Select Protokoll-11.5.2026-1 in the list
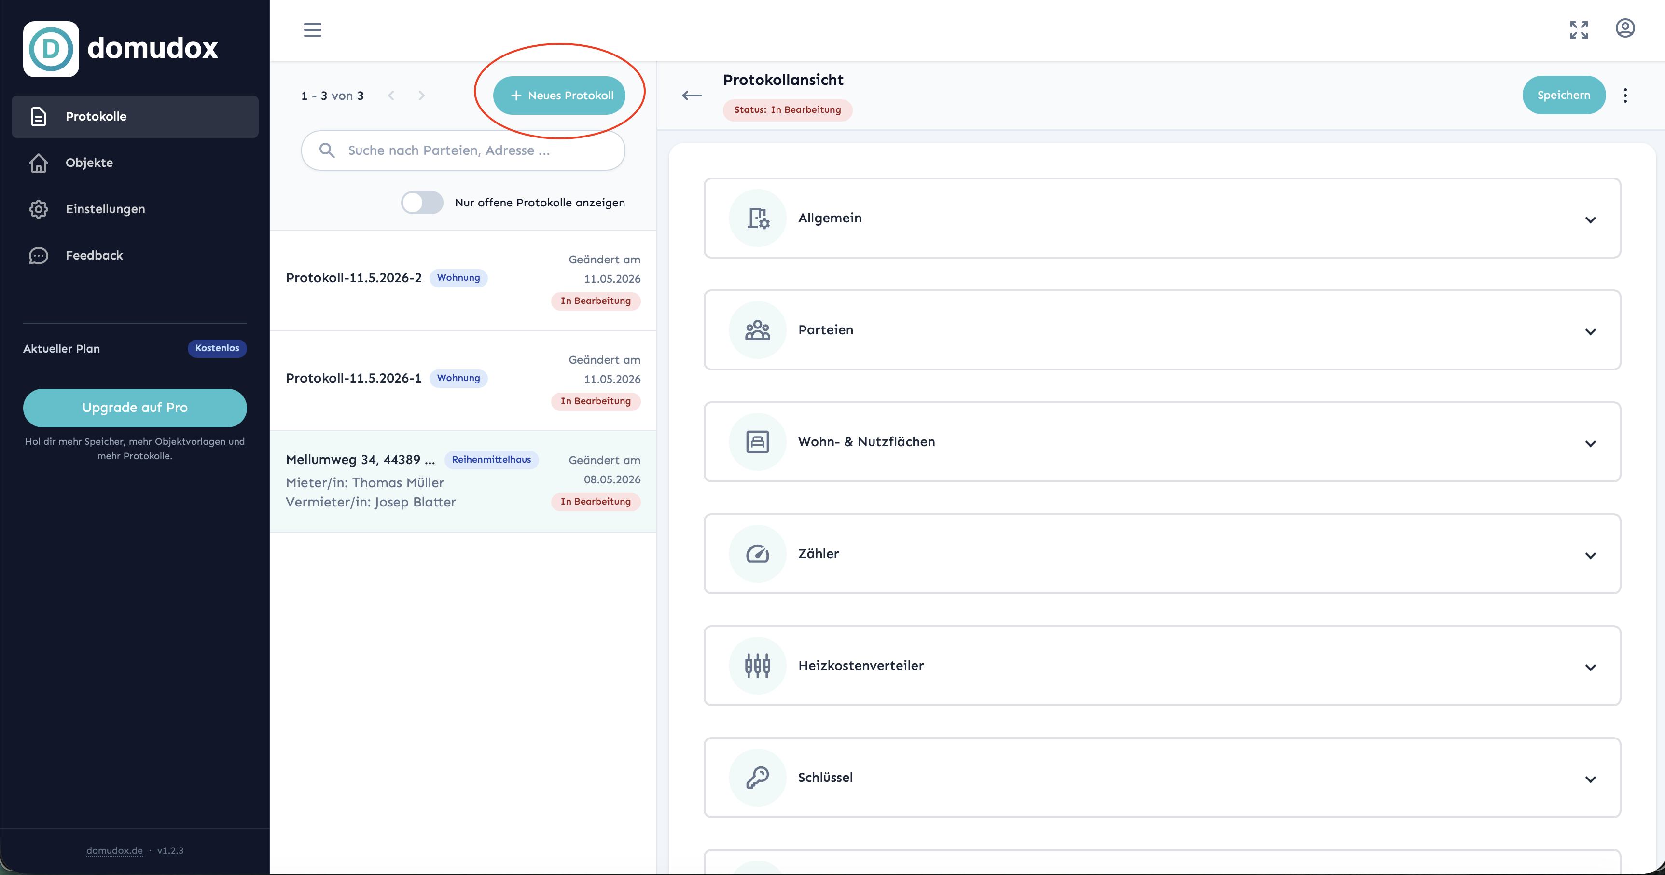The width and height of the screenshot is (1665, 875). [463, 381]
